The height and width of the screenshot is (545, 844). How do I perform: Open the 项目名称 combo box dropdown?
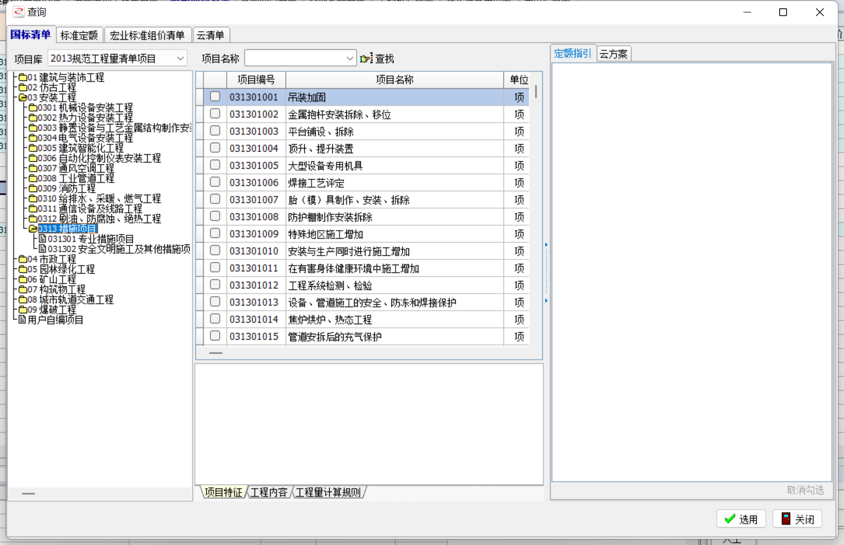coord(350,59)
